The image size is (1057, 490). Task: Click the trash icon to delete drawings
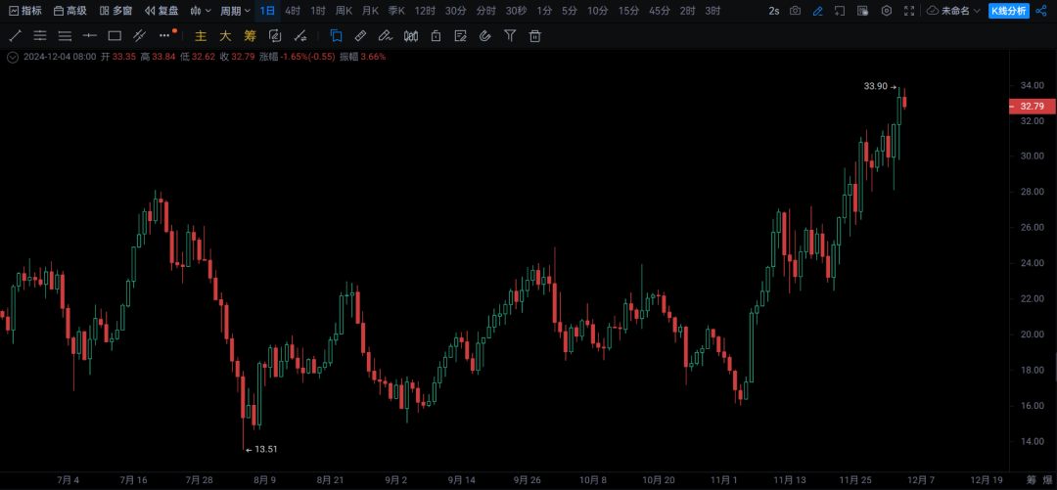pyautogui.click(x=535, y=36)
